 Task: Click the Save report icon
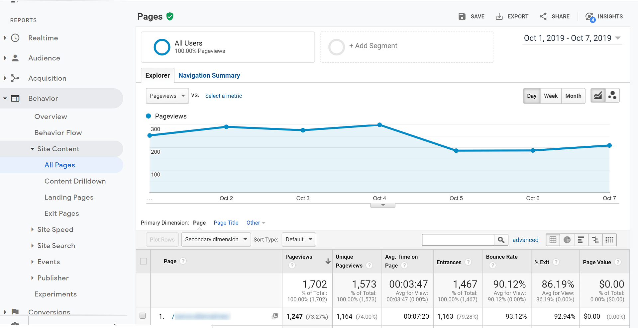tap(462, 17)
